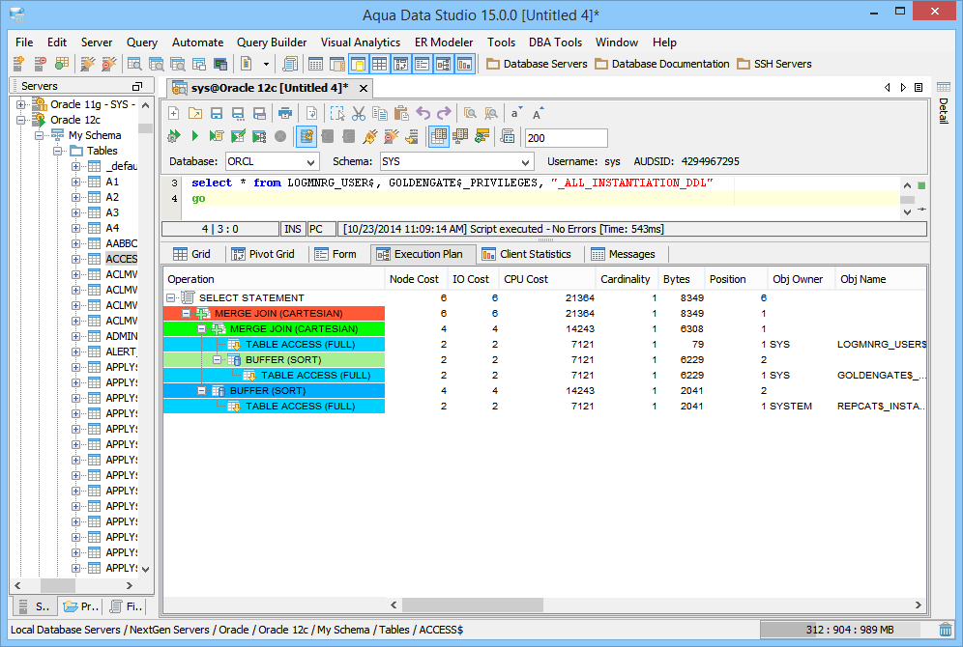
Task: Click the Servers tree vertical scrollbar thumb
Action: pos(146,128)
